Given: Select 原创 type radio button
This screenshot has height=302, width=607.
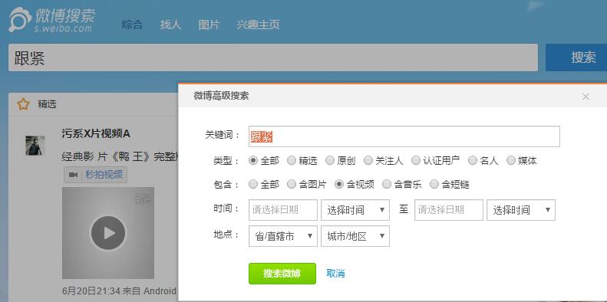Looking at the screenshot, I should coord(329,160).
